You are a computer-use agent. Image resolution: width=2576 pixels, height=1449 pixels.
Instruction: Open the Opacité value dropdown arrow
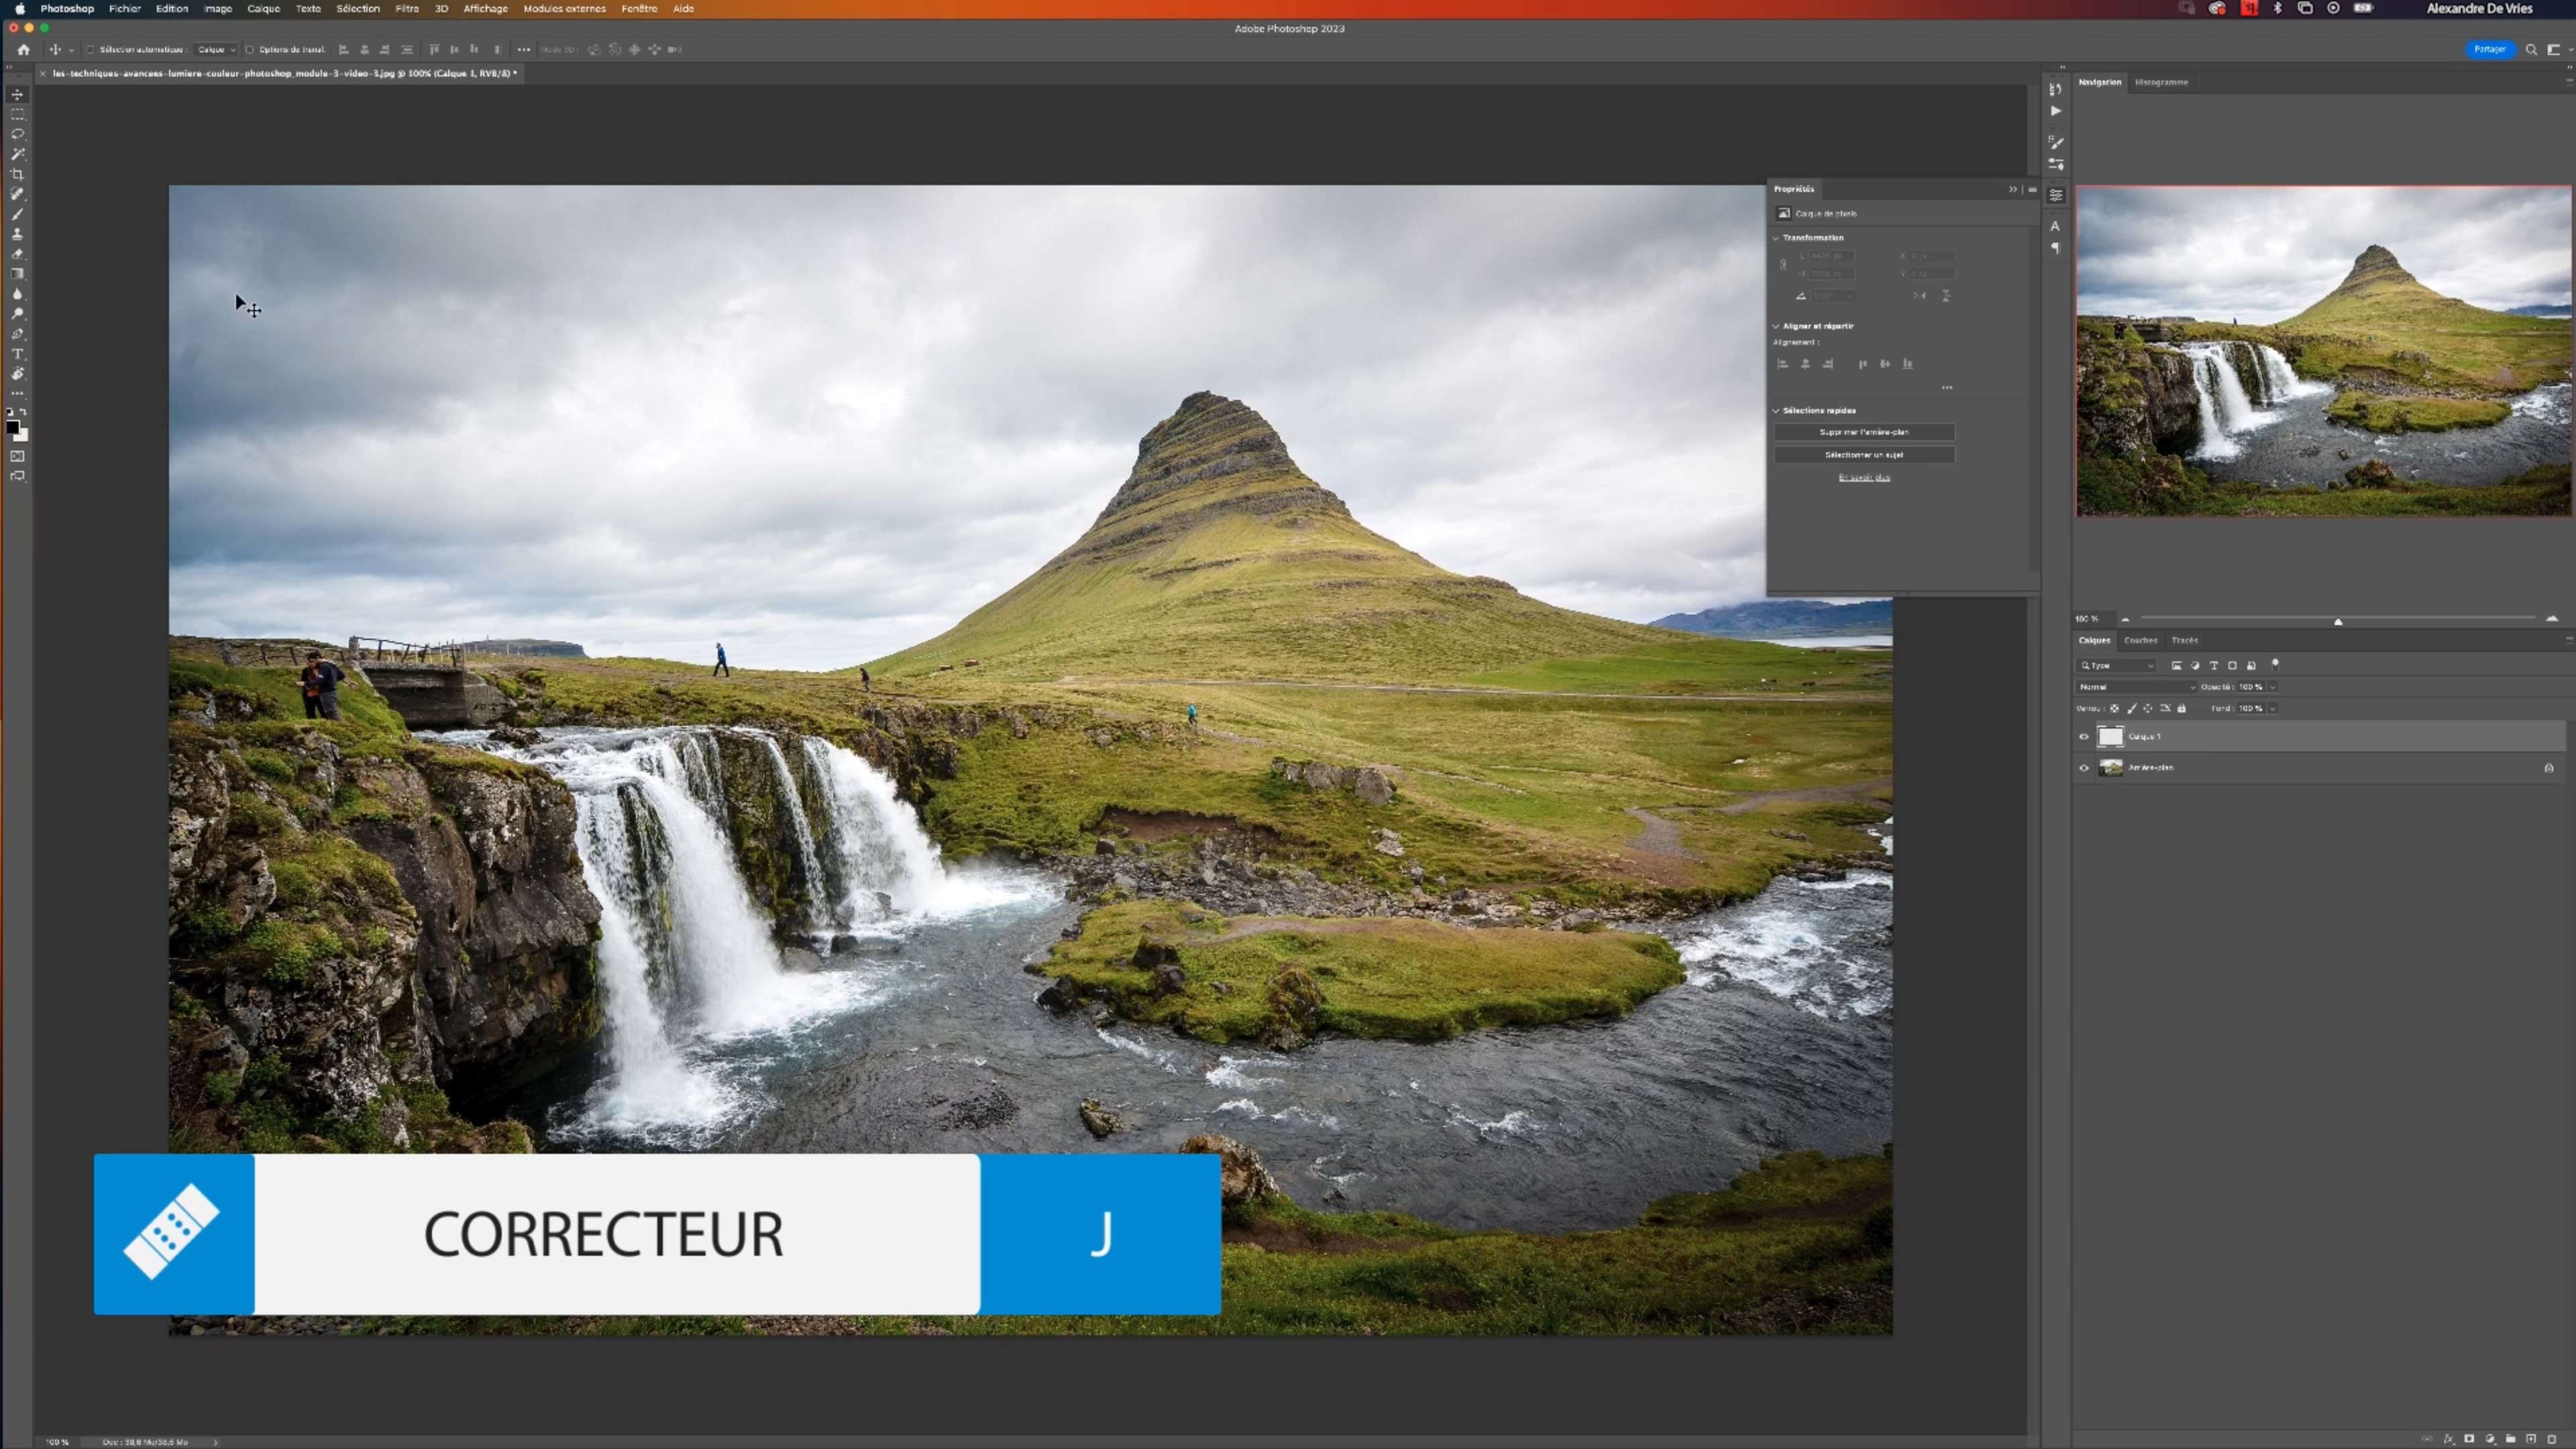(x=2273, y=687)
